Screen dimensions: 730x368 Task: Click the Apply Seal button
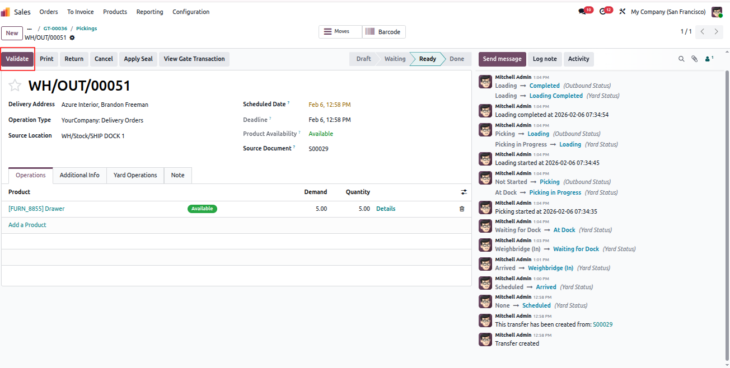[x=138, y=59]
